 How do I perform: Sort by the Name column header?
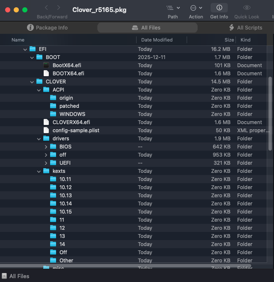click(18, 40)
